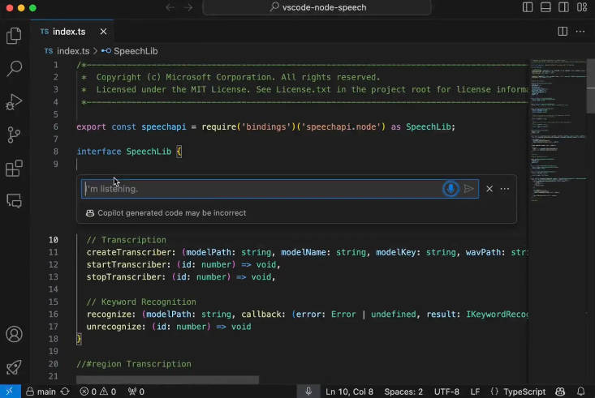Open notifications bell
595x398 pixels.
tap(580, 392)
